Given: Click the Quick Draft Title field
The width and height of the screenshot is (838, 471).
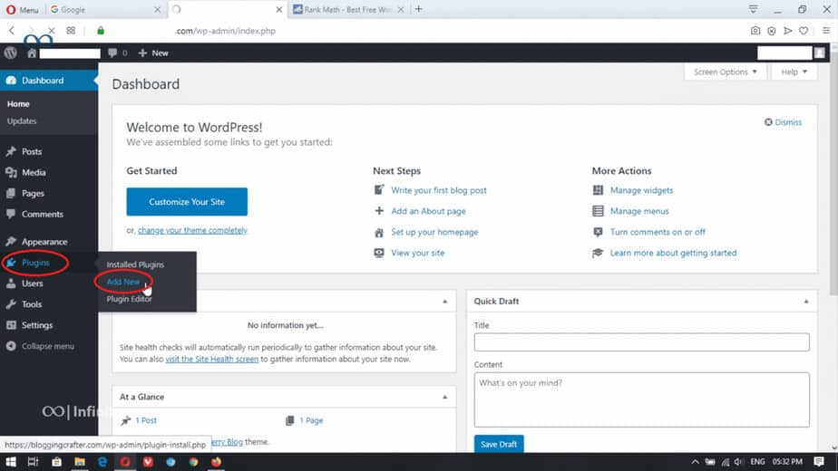Looking at the screenshot, I should [641, 342].
